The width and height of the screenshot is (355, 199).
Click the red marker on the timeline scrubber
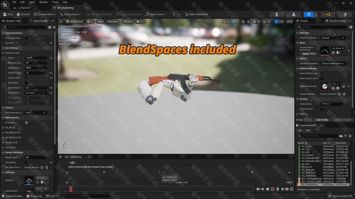[x=71, y=189]
